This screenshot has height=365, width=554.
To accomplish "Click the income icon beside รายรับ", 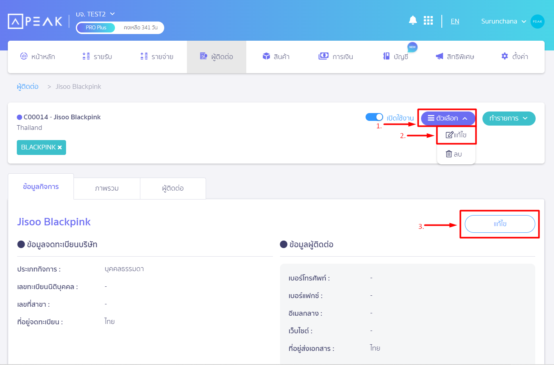I will tap(86, 56).
